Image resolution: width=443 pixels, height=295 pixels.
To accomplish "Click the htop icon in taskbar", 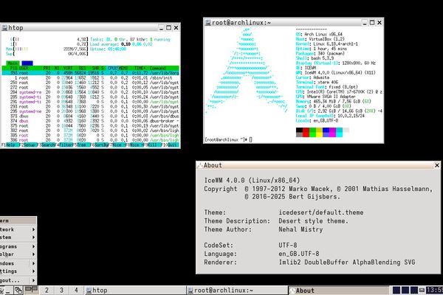I will 89,290.
